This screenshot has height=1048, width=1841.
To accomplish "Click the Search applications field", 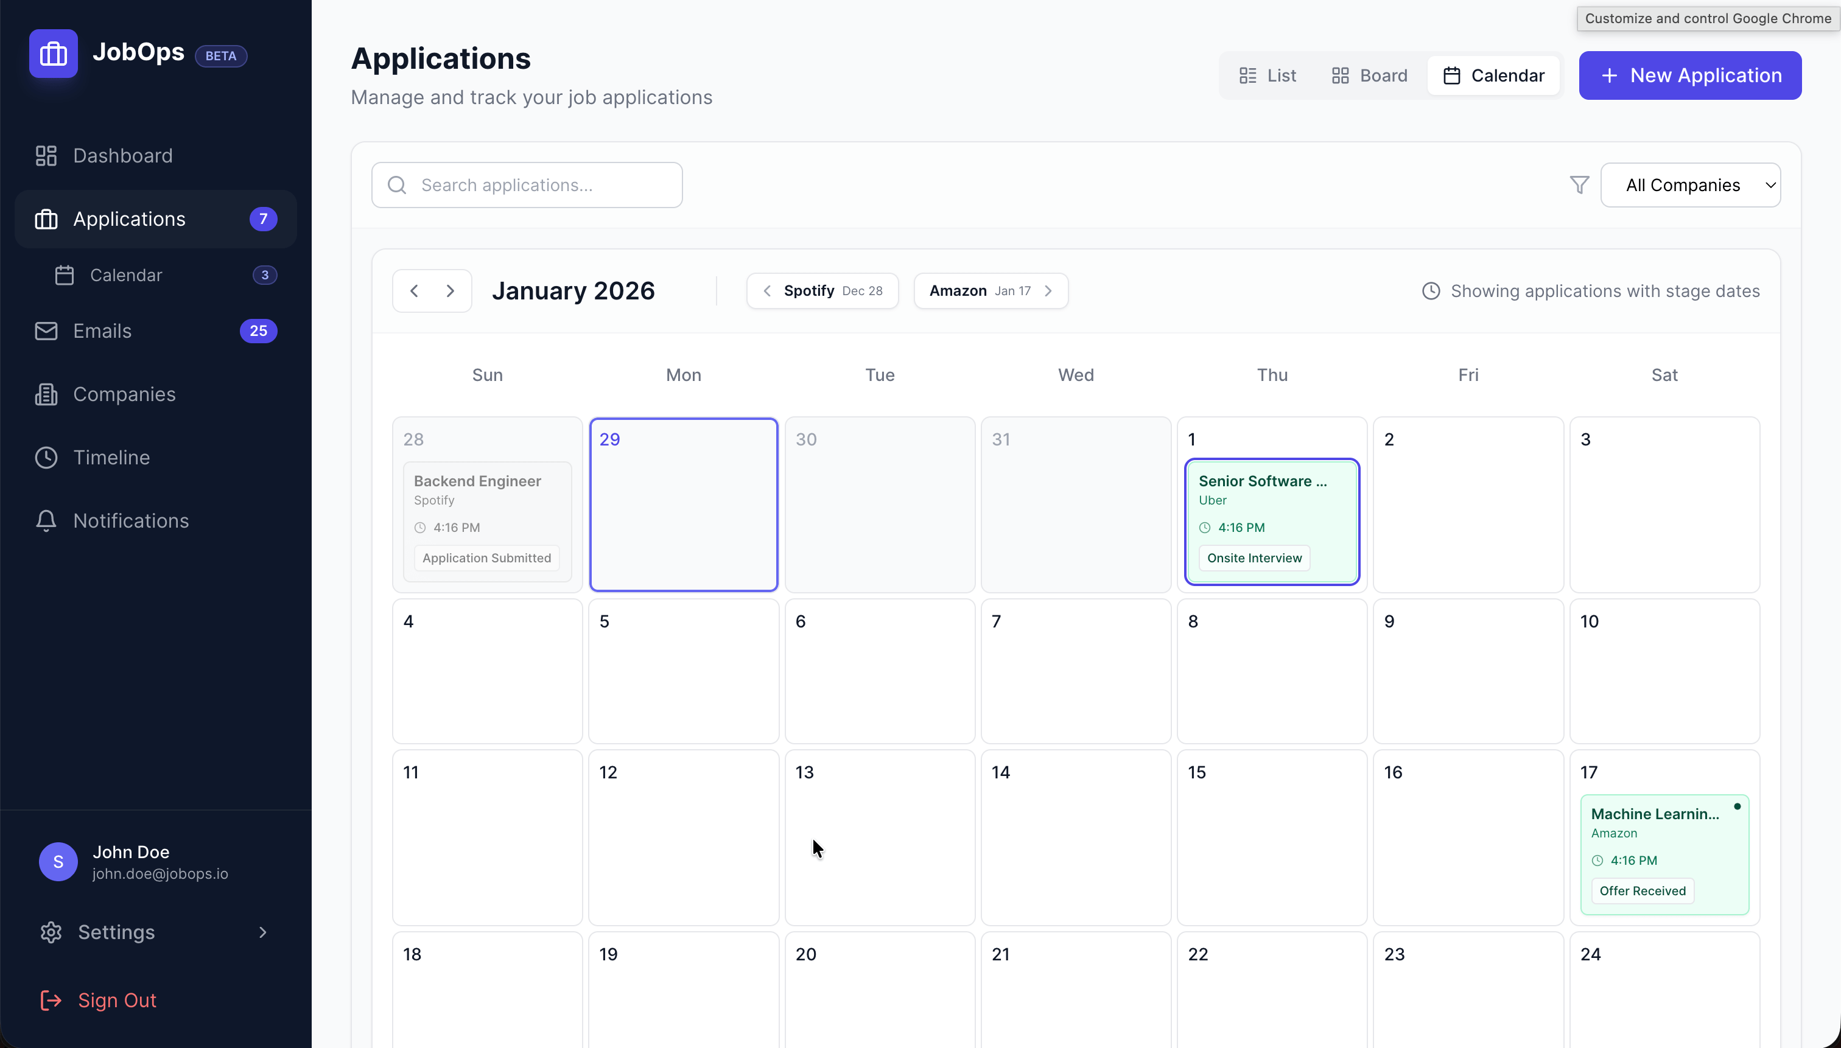I will [x=527, y=185].
